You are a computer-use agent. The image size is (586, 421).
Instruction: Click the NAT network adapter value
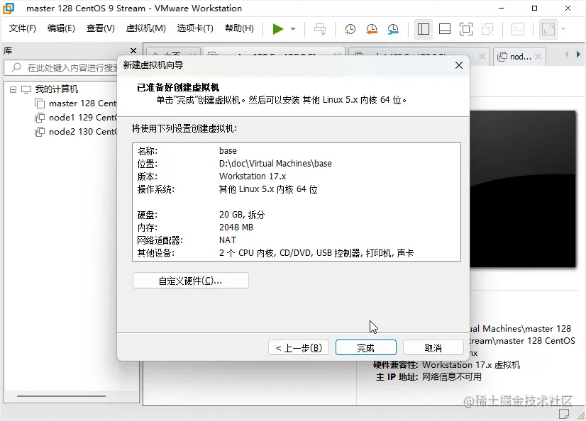coord(228,240)
